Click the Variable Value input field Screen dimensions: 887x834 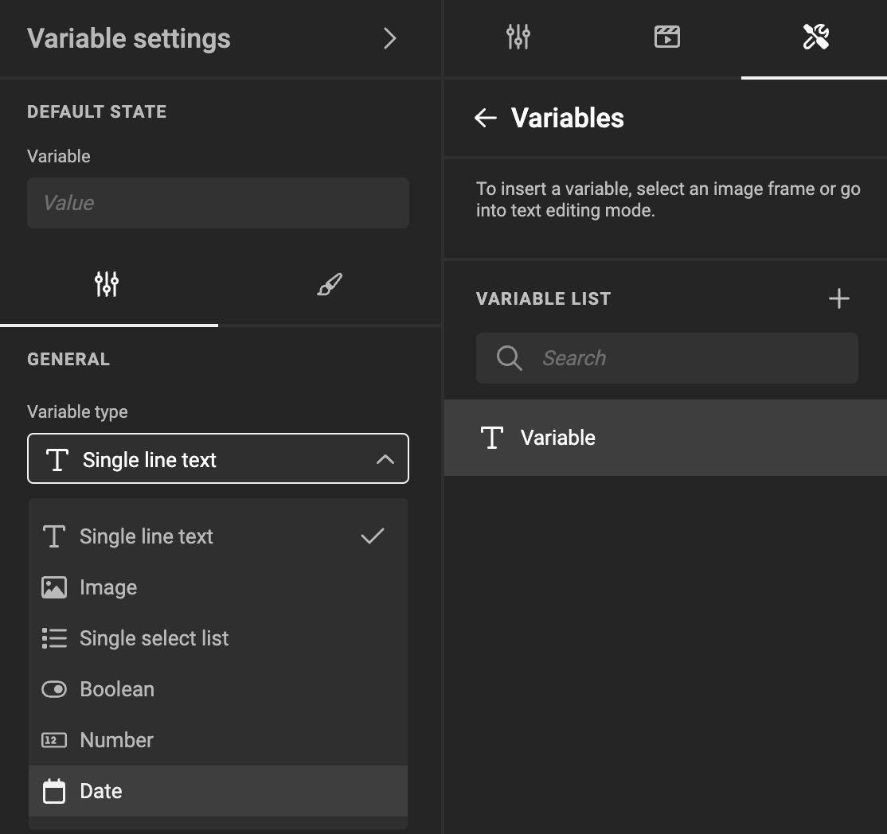coord(218,203)
